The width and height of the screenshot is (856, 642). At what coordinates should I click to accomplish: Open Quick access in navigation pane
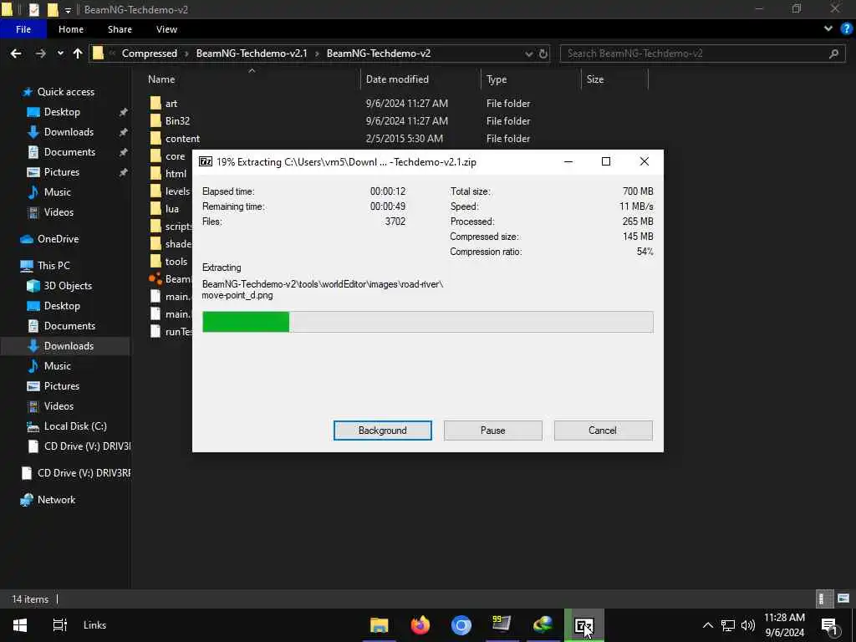point(65,92)
